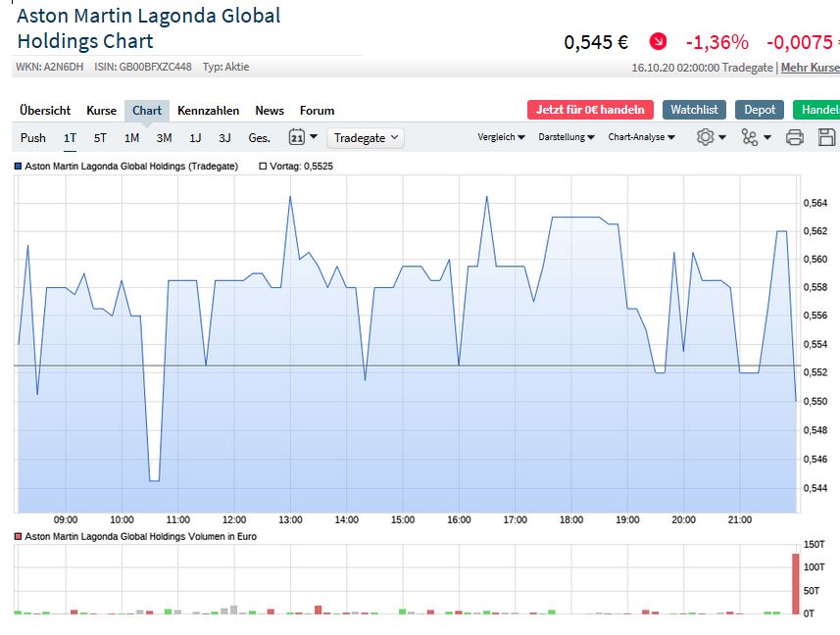Click the -1,36% change value
Viewport: 840px width, 635px height.
716,42
